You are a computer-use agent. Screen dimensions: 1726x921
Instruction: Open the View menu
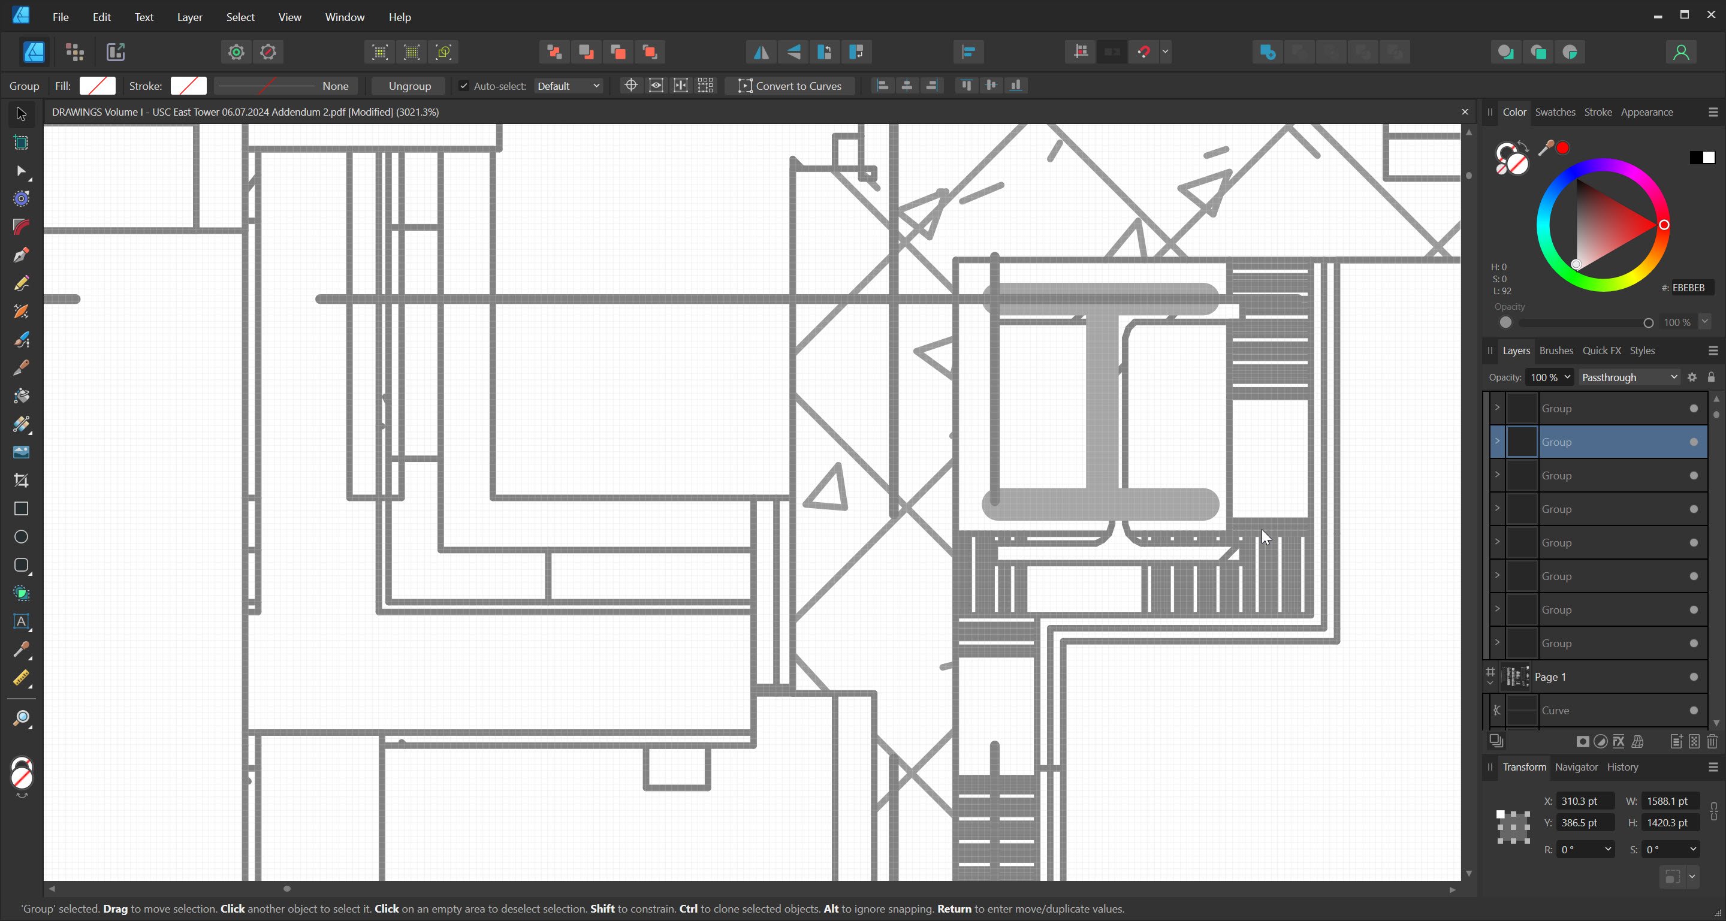click(x=289, y=17)
